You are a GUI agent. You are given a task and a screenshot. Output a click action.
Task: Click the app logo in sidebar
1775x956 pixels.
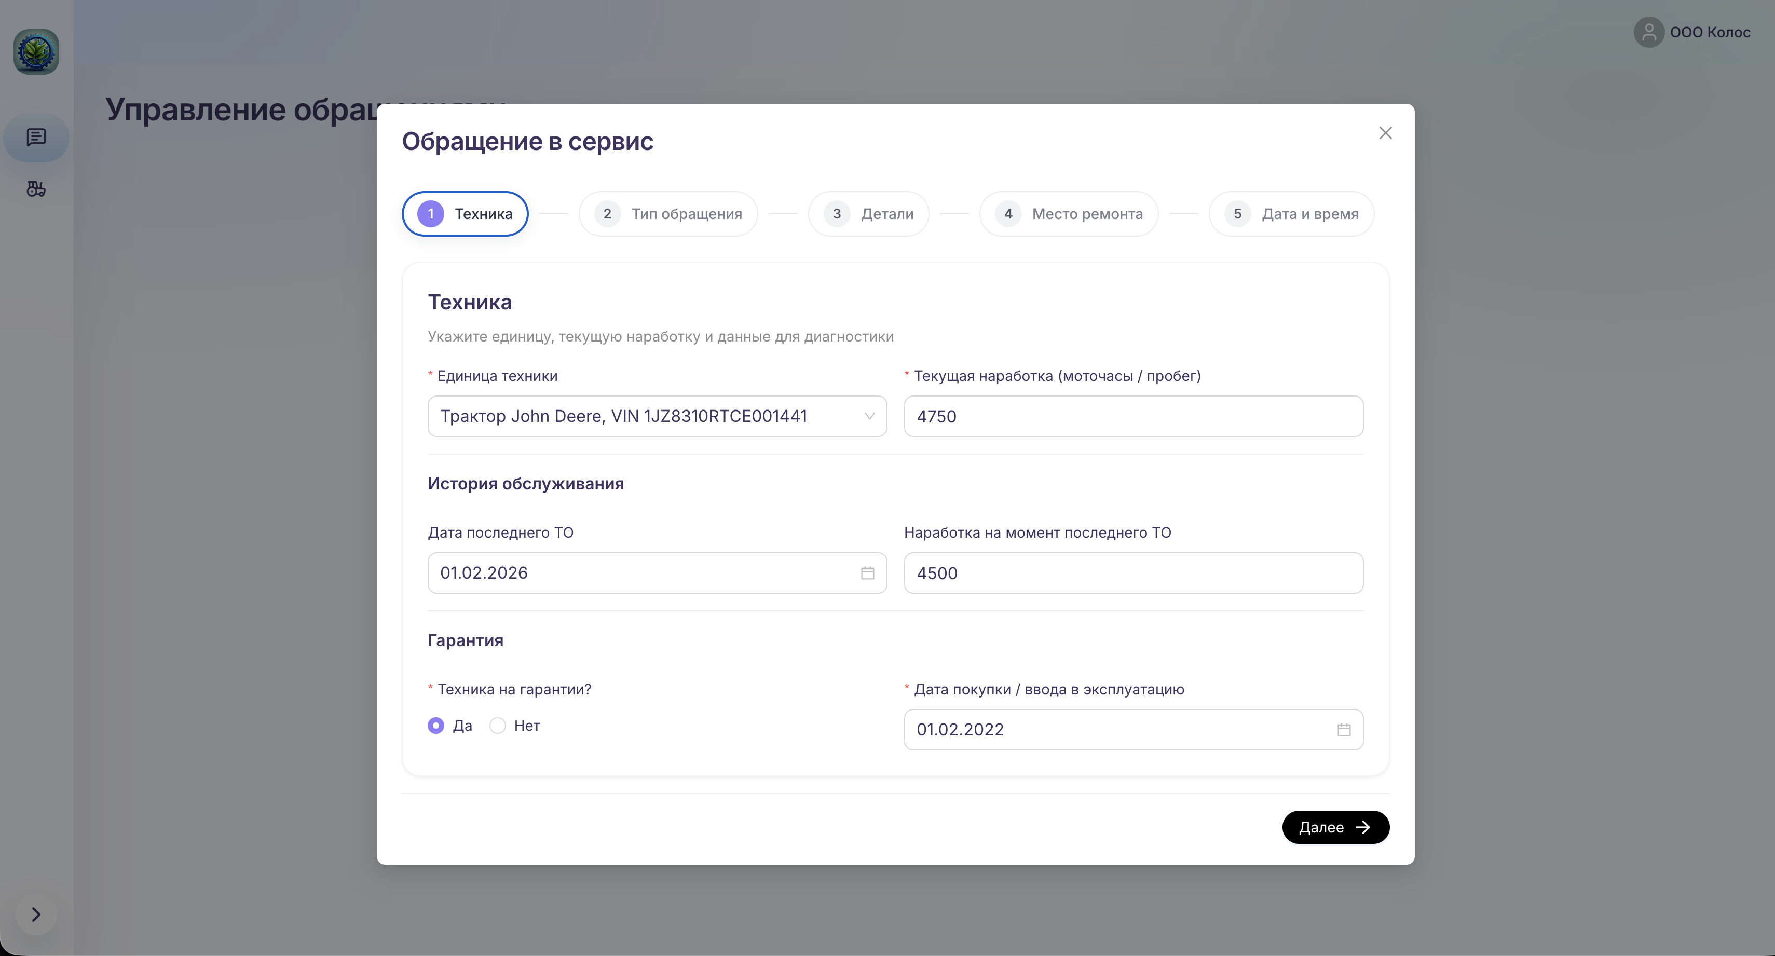(x=36, y=52)
